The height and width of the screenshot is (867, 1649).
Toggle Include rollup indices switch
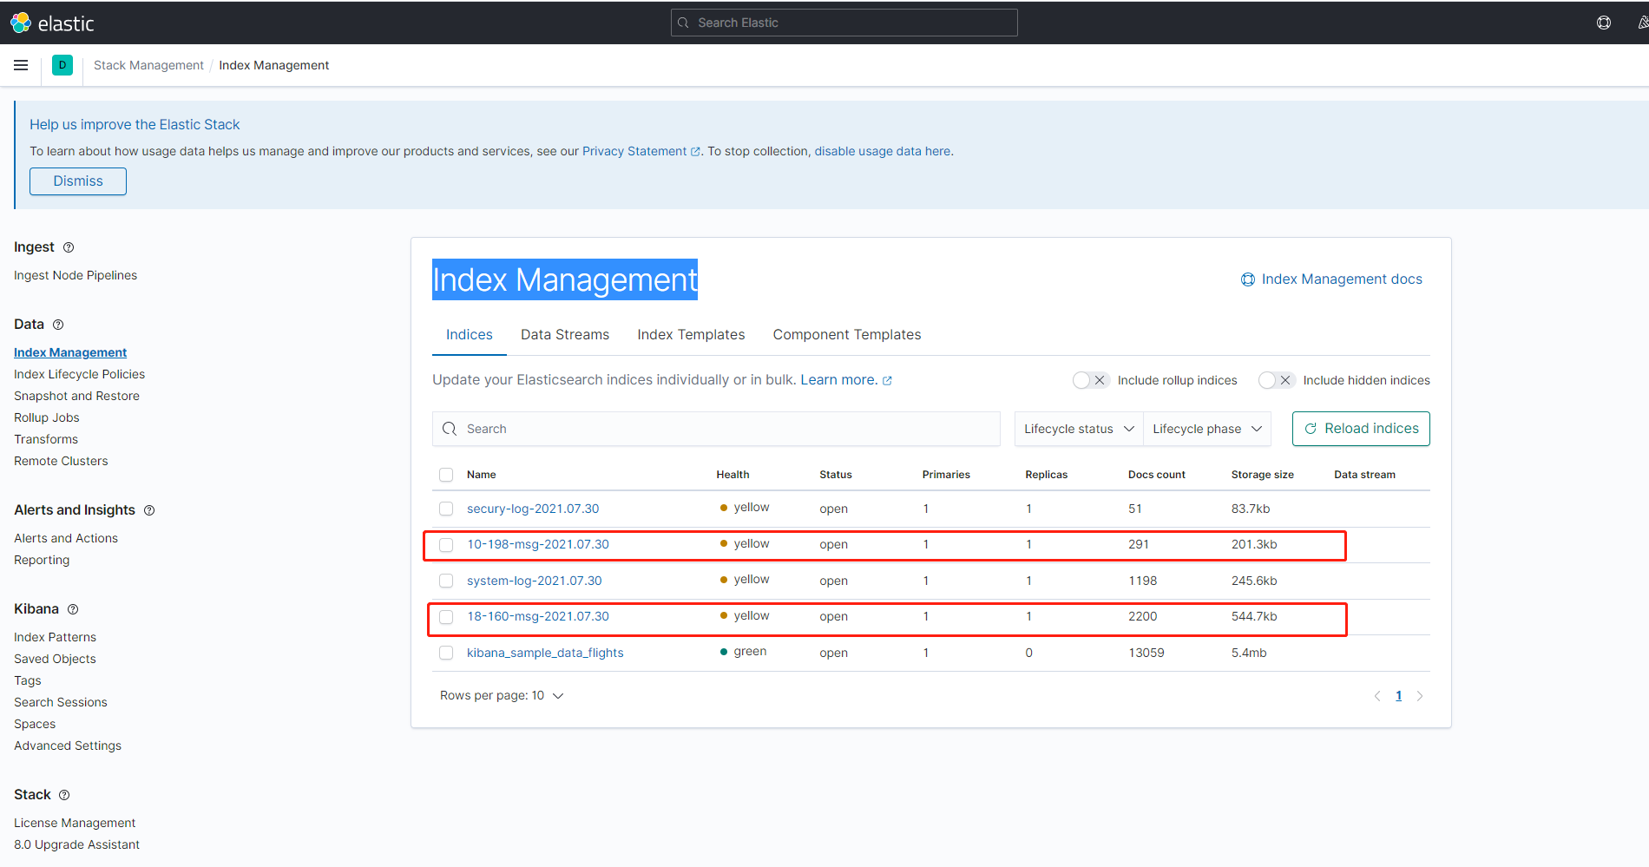click(1091, 380)
